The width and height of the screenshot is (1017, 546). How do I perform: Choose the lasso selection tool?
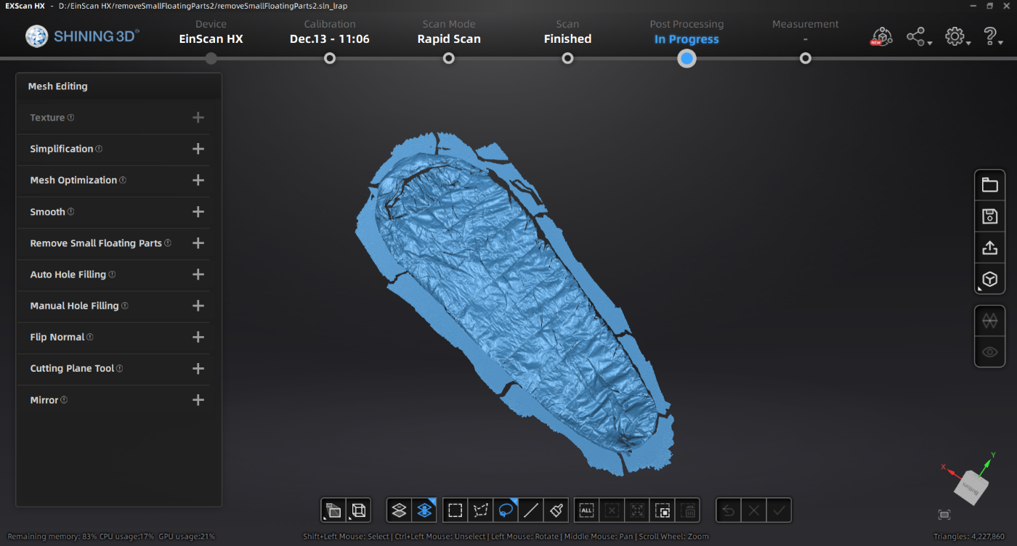(x=506, y=510)
